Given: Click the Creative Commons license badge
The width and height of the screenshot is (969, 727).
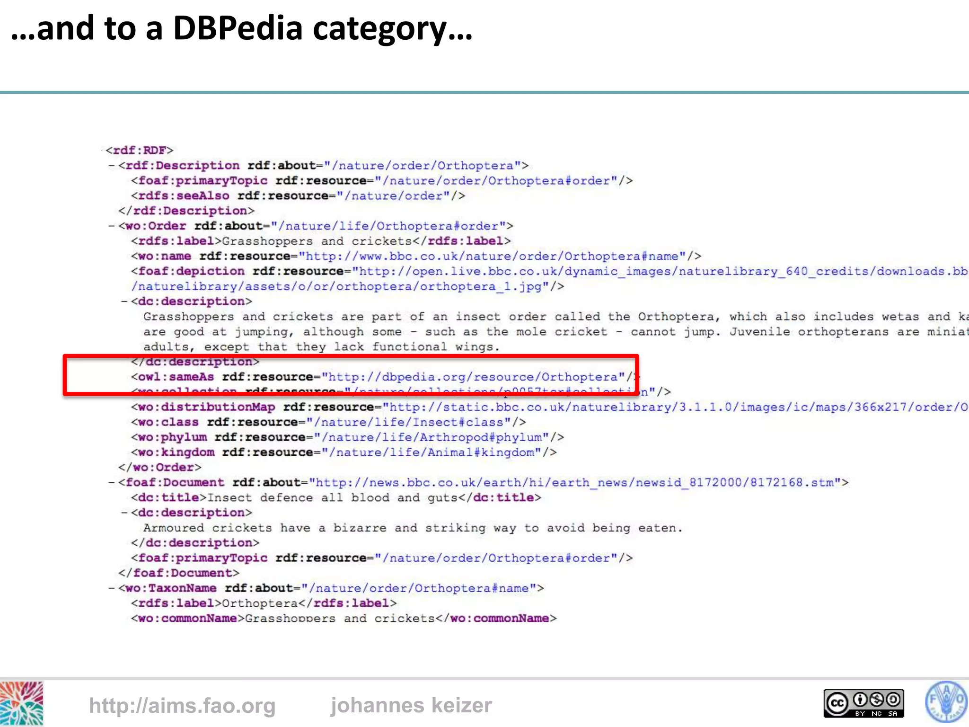Looking at the screenshot, I should [863, 703].
